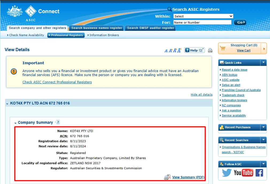Click the Important warning exclamation icon
Screen dimensions: 270x184
coord(14,71)
